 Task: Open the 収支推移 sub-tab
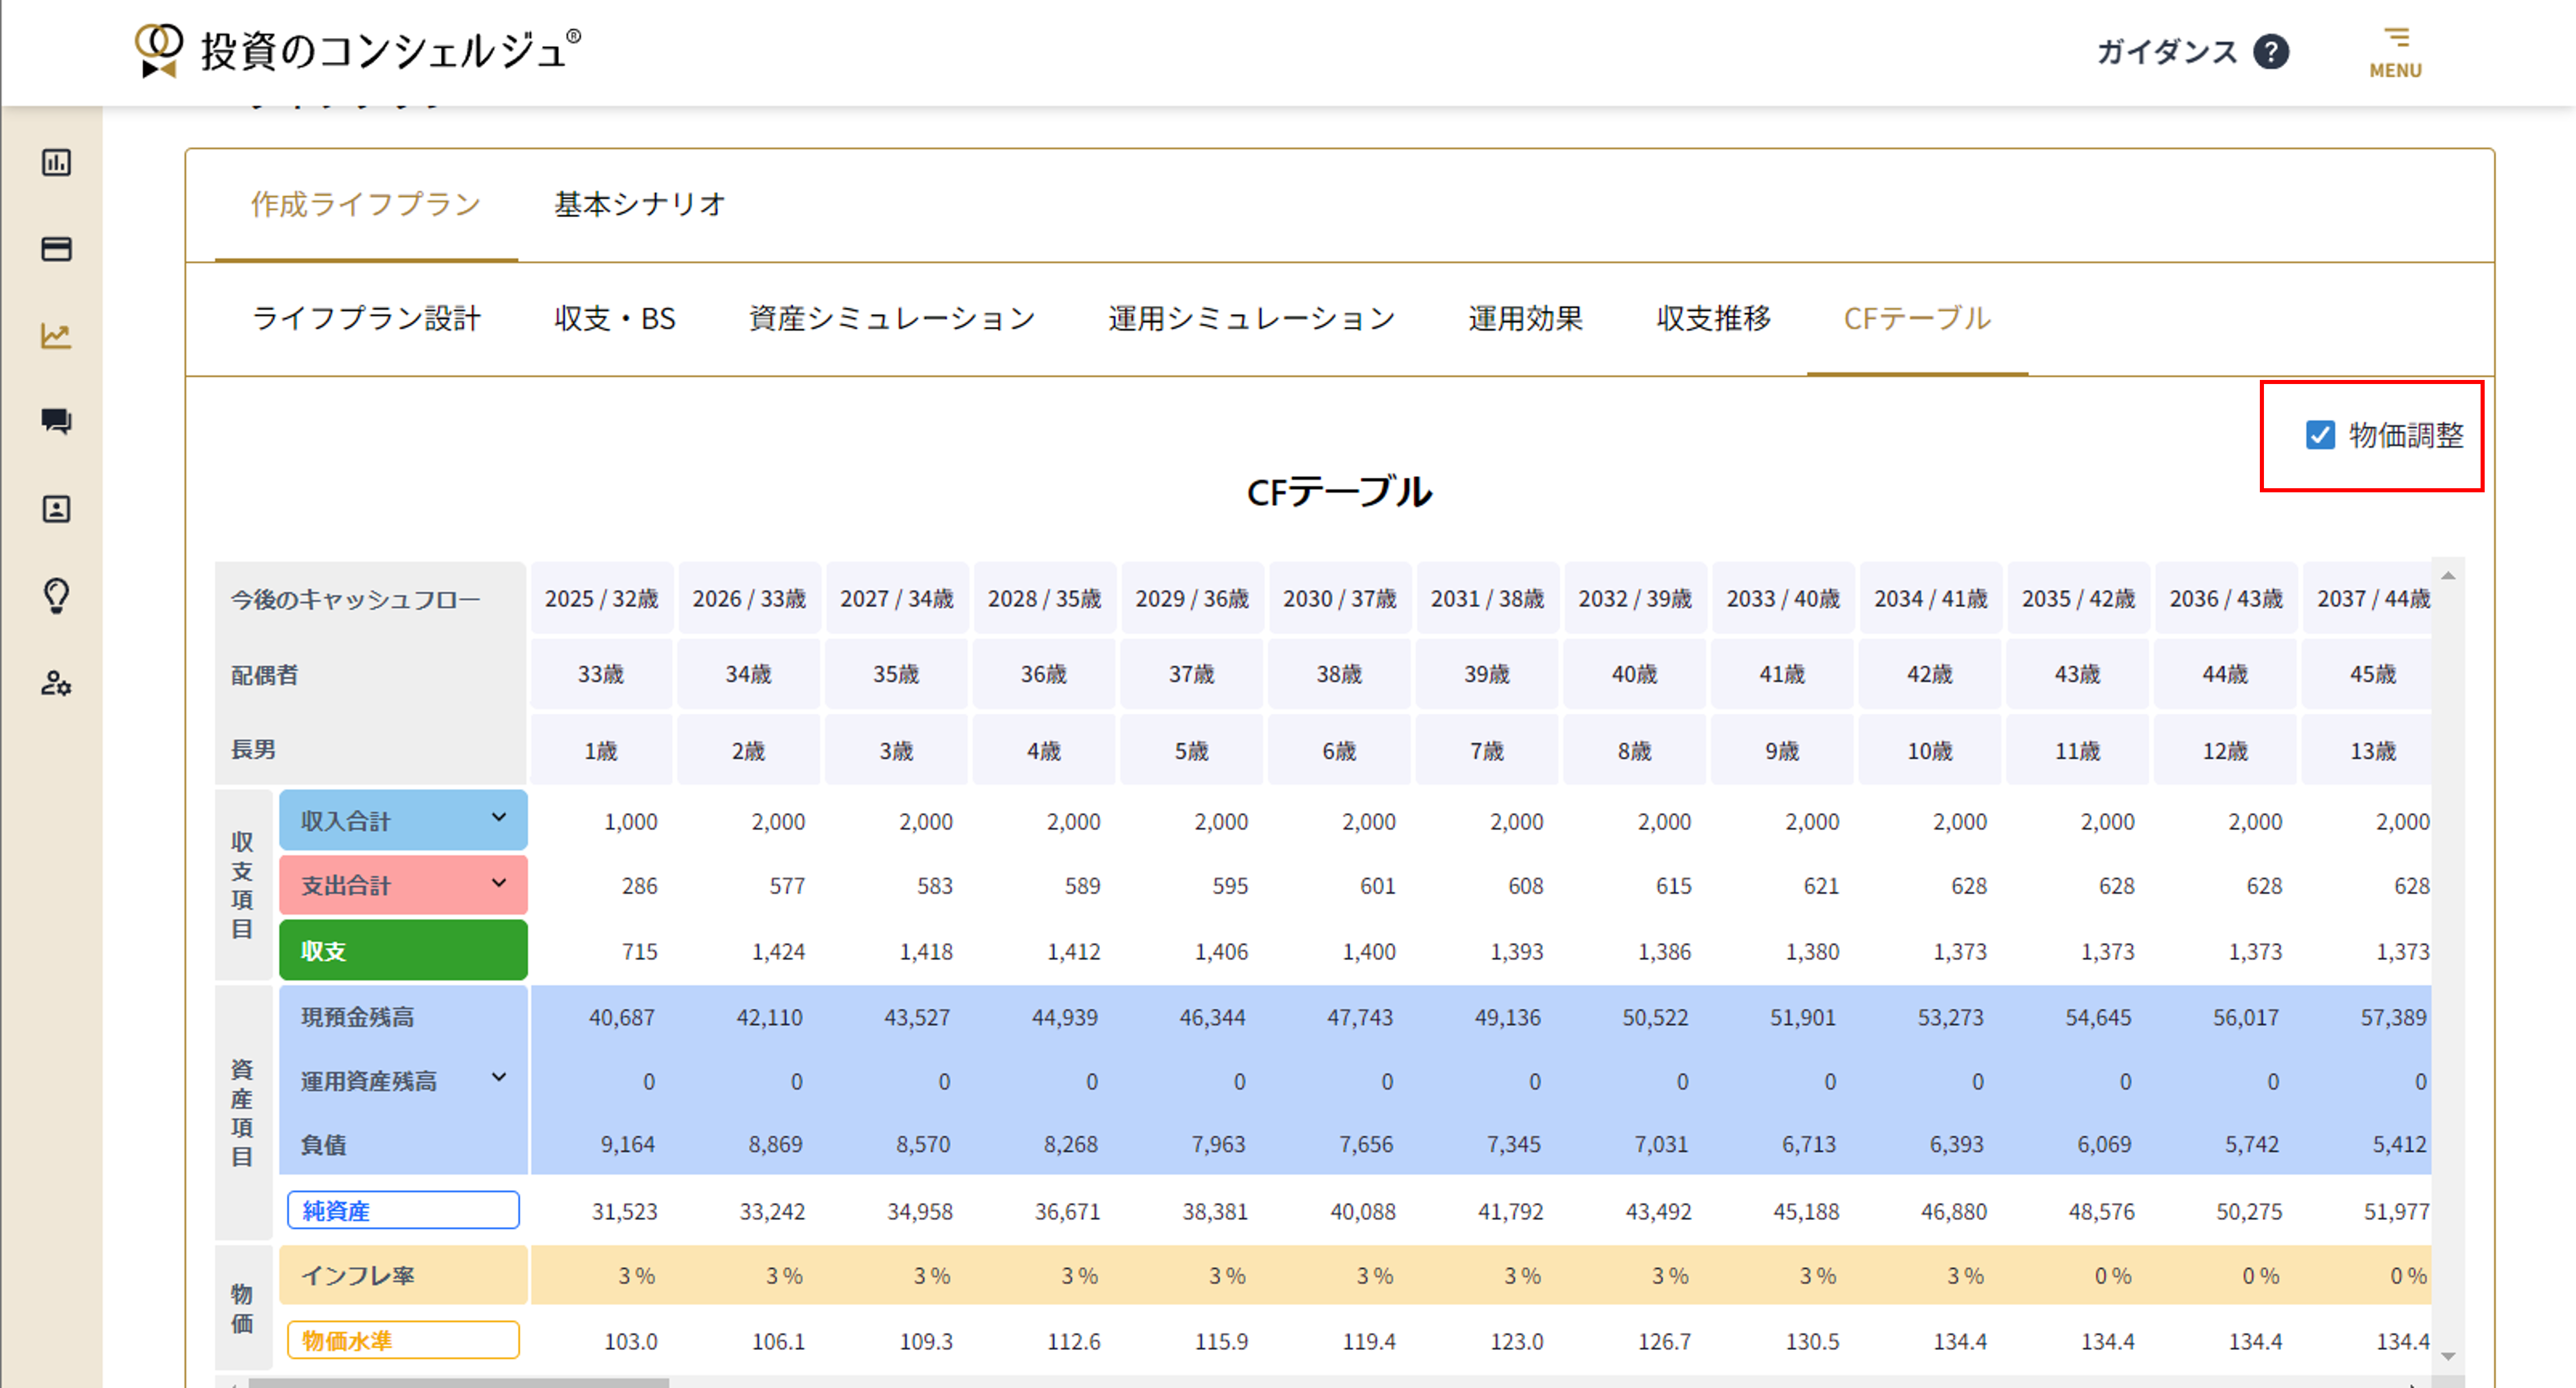[1713, 319]
